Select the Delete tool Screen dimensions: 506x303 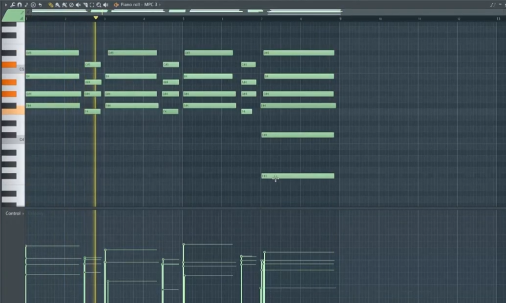(71, 5)
